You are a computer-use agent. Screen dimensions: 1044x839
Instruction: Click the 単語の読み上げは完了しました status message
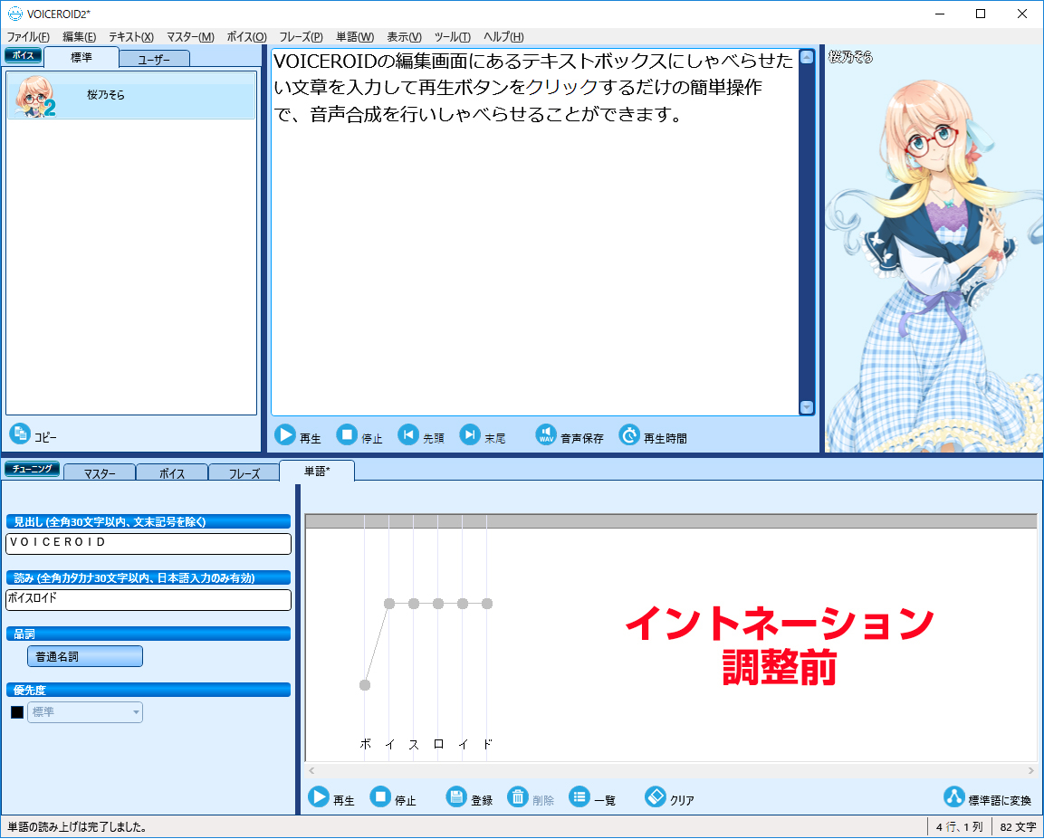(x=77, y=827)
